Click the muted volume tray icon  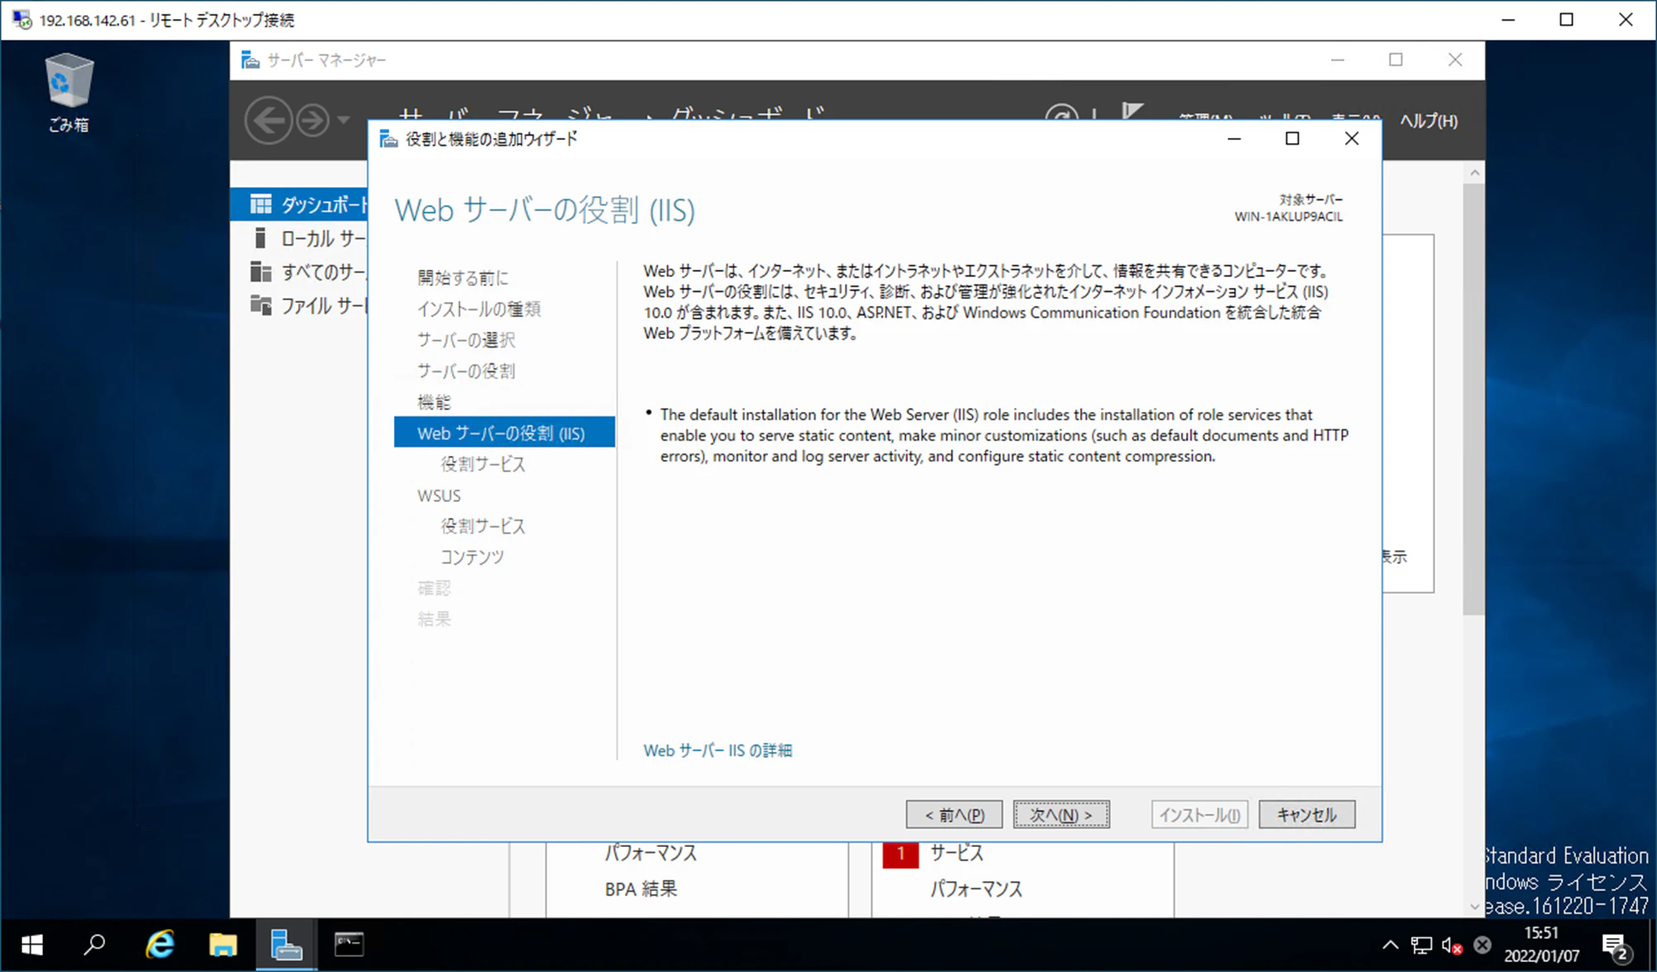(x=1452, y=945)
